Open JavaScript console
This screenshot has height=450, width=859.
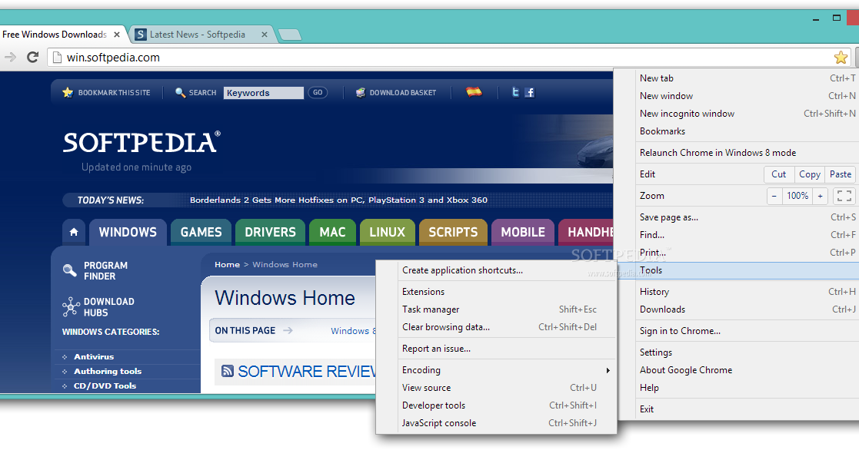tap(496, 423)
